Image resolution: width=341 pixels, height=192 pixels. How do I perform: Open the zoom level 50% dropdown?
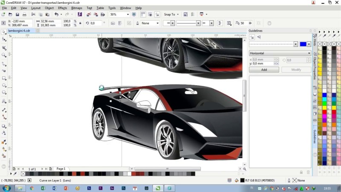coord(127,15)
